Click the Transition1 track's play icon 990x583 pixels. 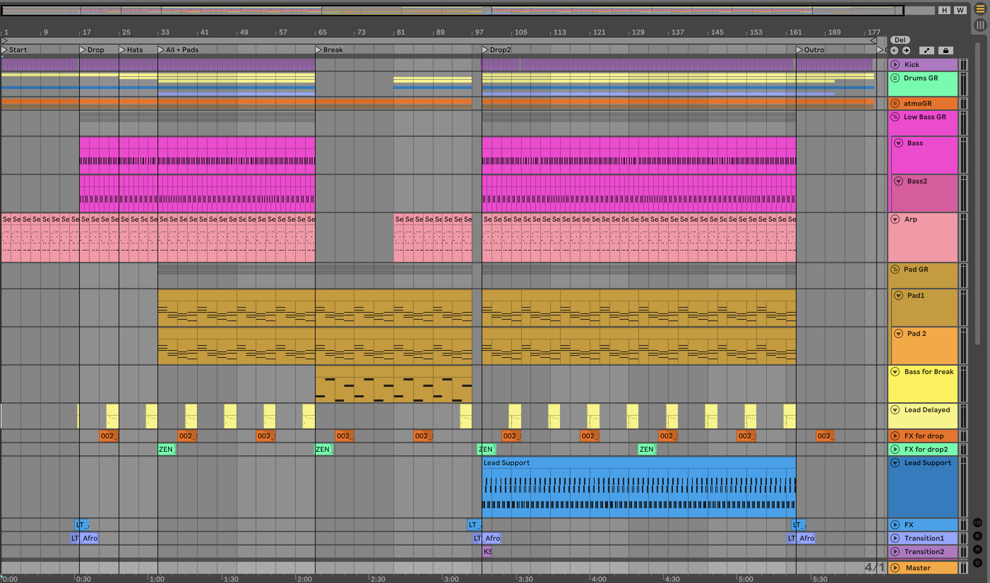point(895,538)
